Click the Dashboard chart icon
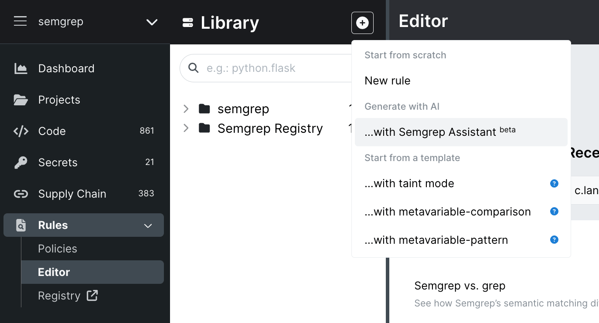Viewport: 599px width, 323px height. 20,68
